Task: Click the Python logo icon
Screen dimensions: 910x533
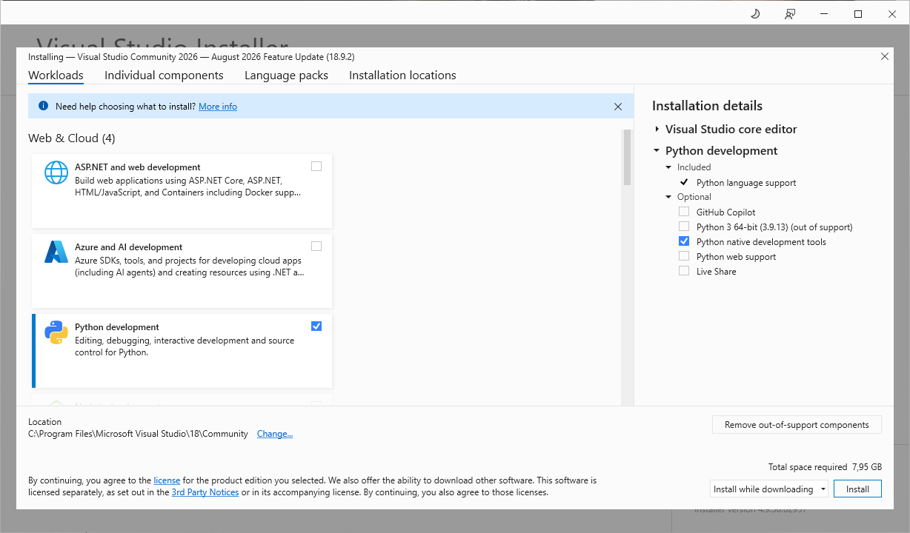Action: [x=56, y=332]
